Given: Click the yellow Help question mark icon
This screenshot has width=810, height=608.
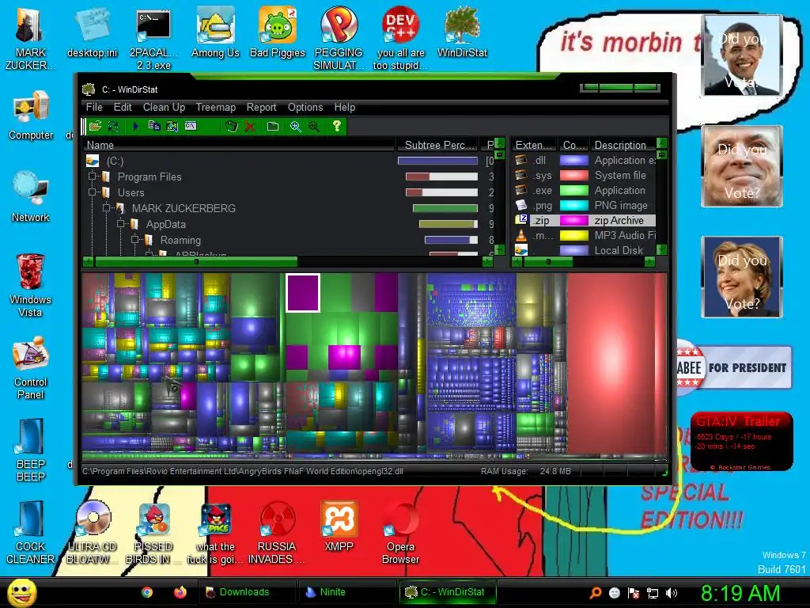Looking at the screenshot, I should pos(336,126).
